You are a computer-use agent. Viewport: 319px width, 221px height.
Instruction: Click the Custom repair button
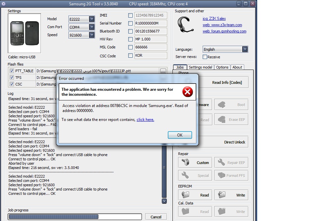tap(195, 163)
